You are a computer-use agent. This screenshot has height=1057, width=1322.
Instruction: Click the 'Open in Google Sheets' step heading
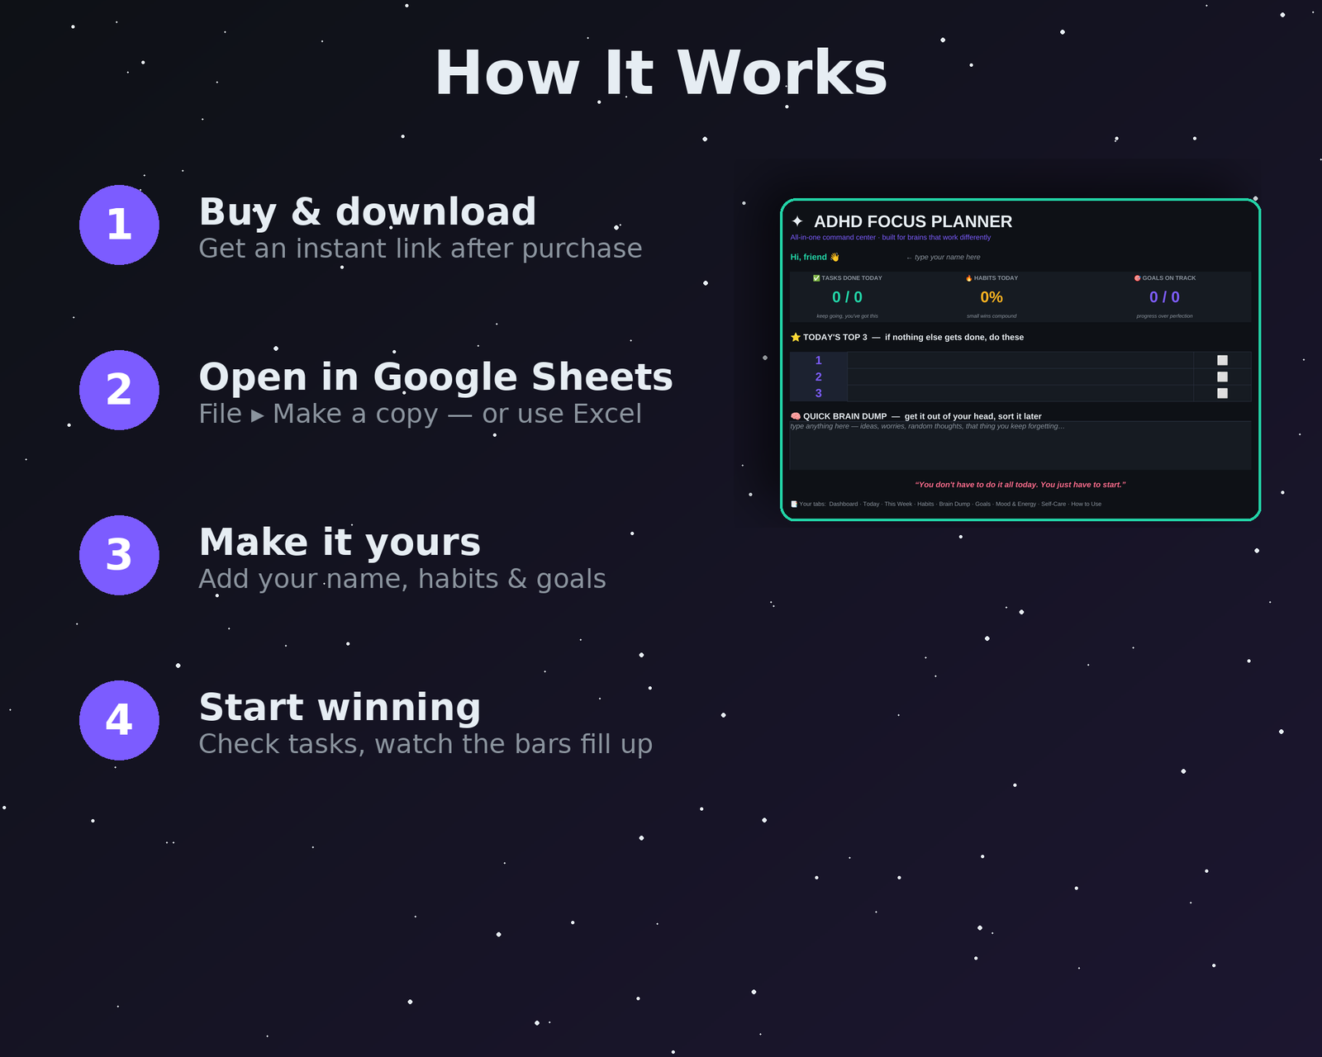click(x=436, y=377)
